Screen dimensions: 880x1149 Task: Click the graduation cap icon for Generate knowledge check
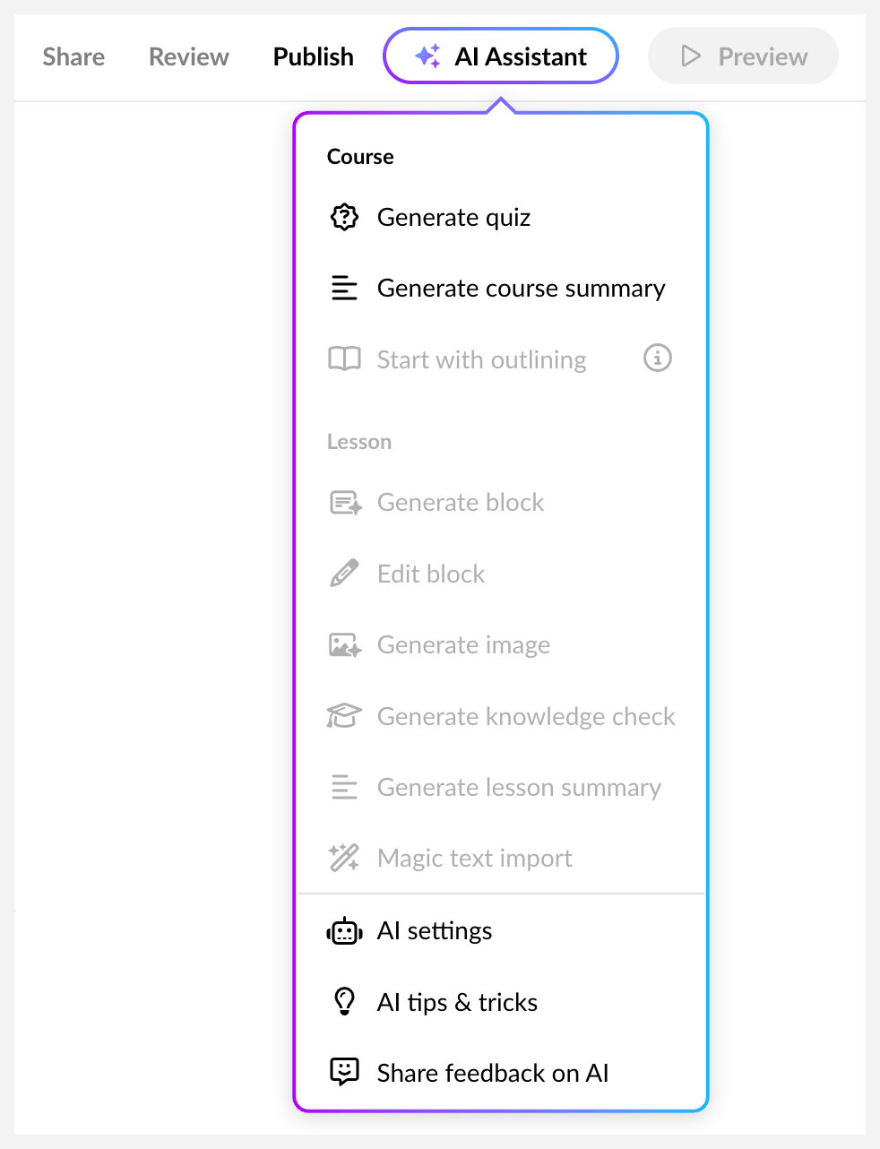pyautogui.click(x=344, y=715)
